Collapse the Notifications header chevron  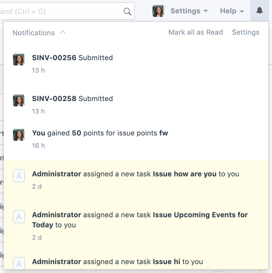pos(63,32)
